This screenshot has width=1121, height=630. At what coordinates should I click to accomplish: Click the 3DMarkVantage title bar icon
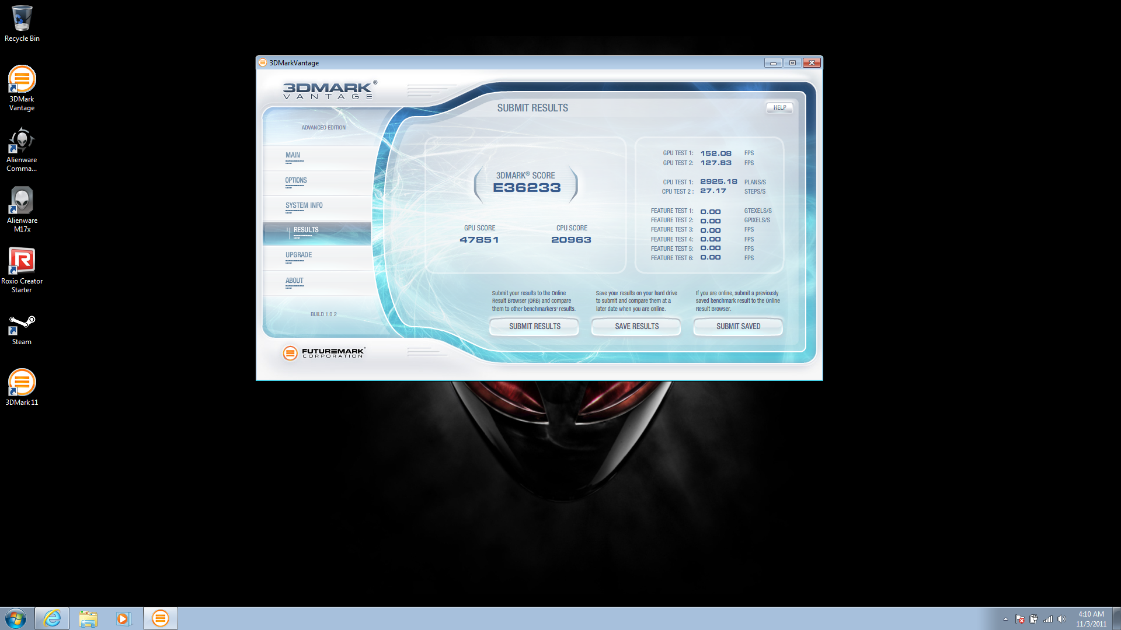[263, 62]
